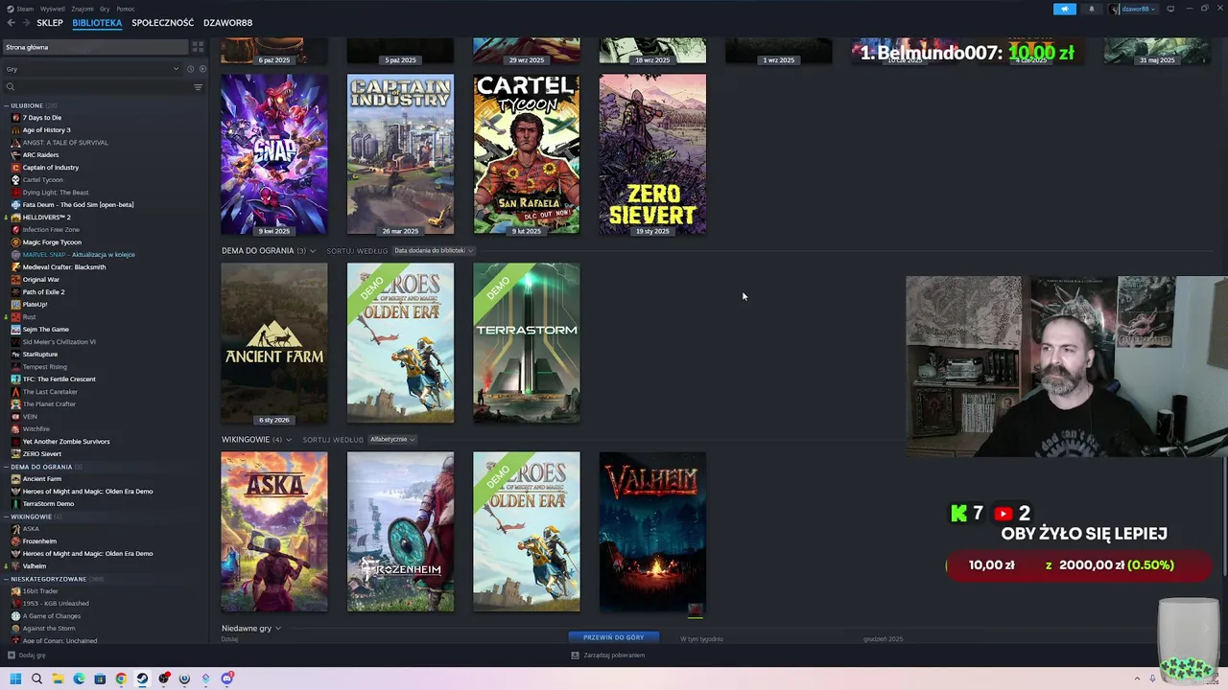Open the Znajomi menu
The width and height of the screenshot is (1228, 690).
[83, 9]
